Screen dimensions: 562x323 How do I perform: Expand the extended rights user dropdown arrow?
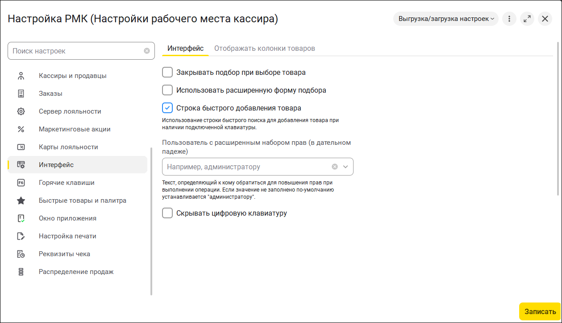(345, 167)
